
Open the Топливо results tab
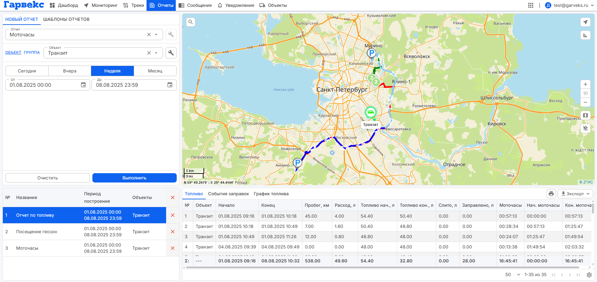pyautogui.click(x=194, y=194)
